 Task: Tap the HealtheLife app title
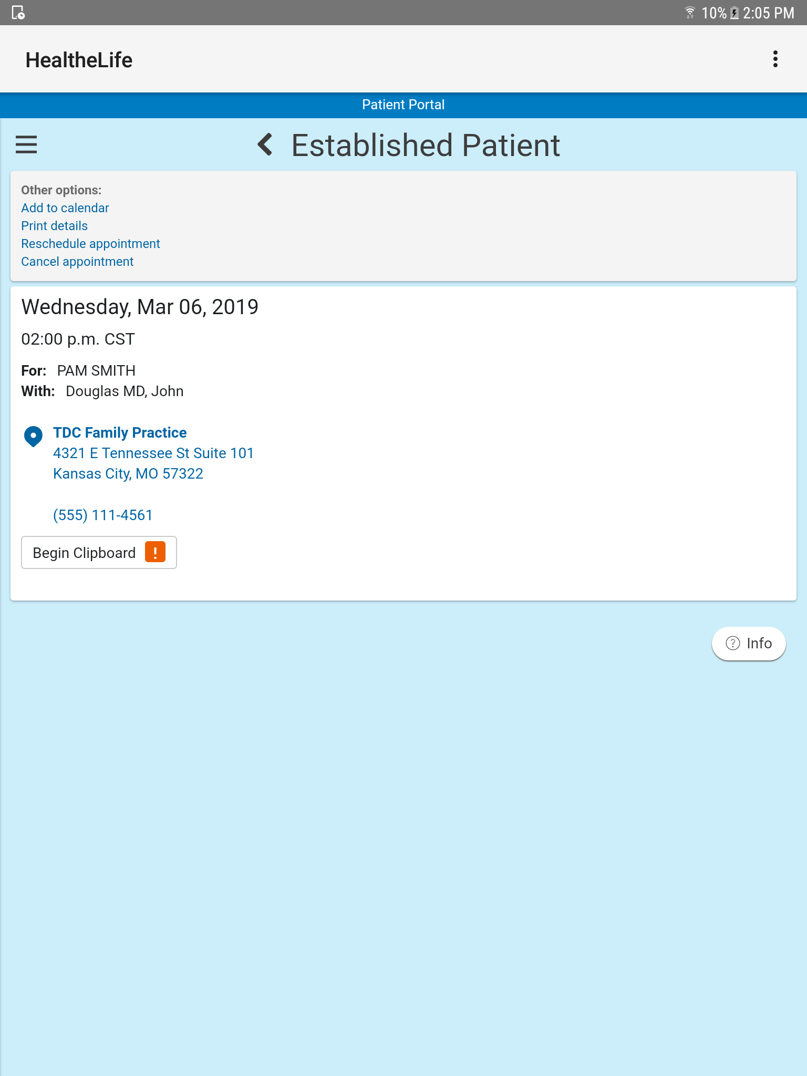pyautogui.click(x=79, y=60)
